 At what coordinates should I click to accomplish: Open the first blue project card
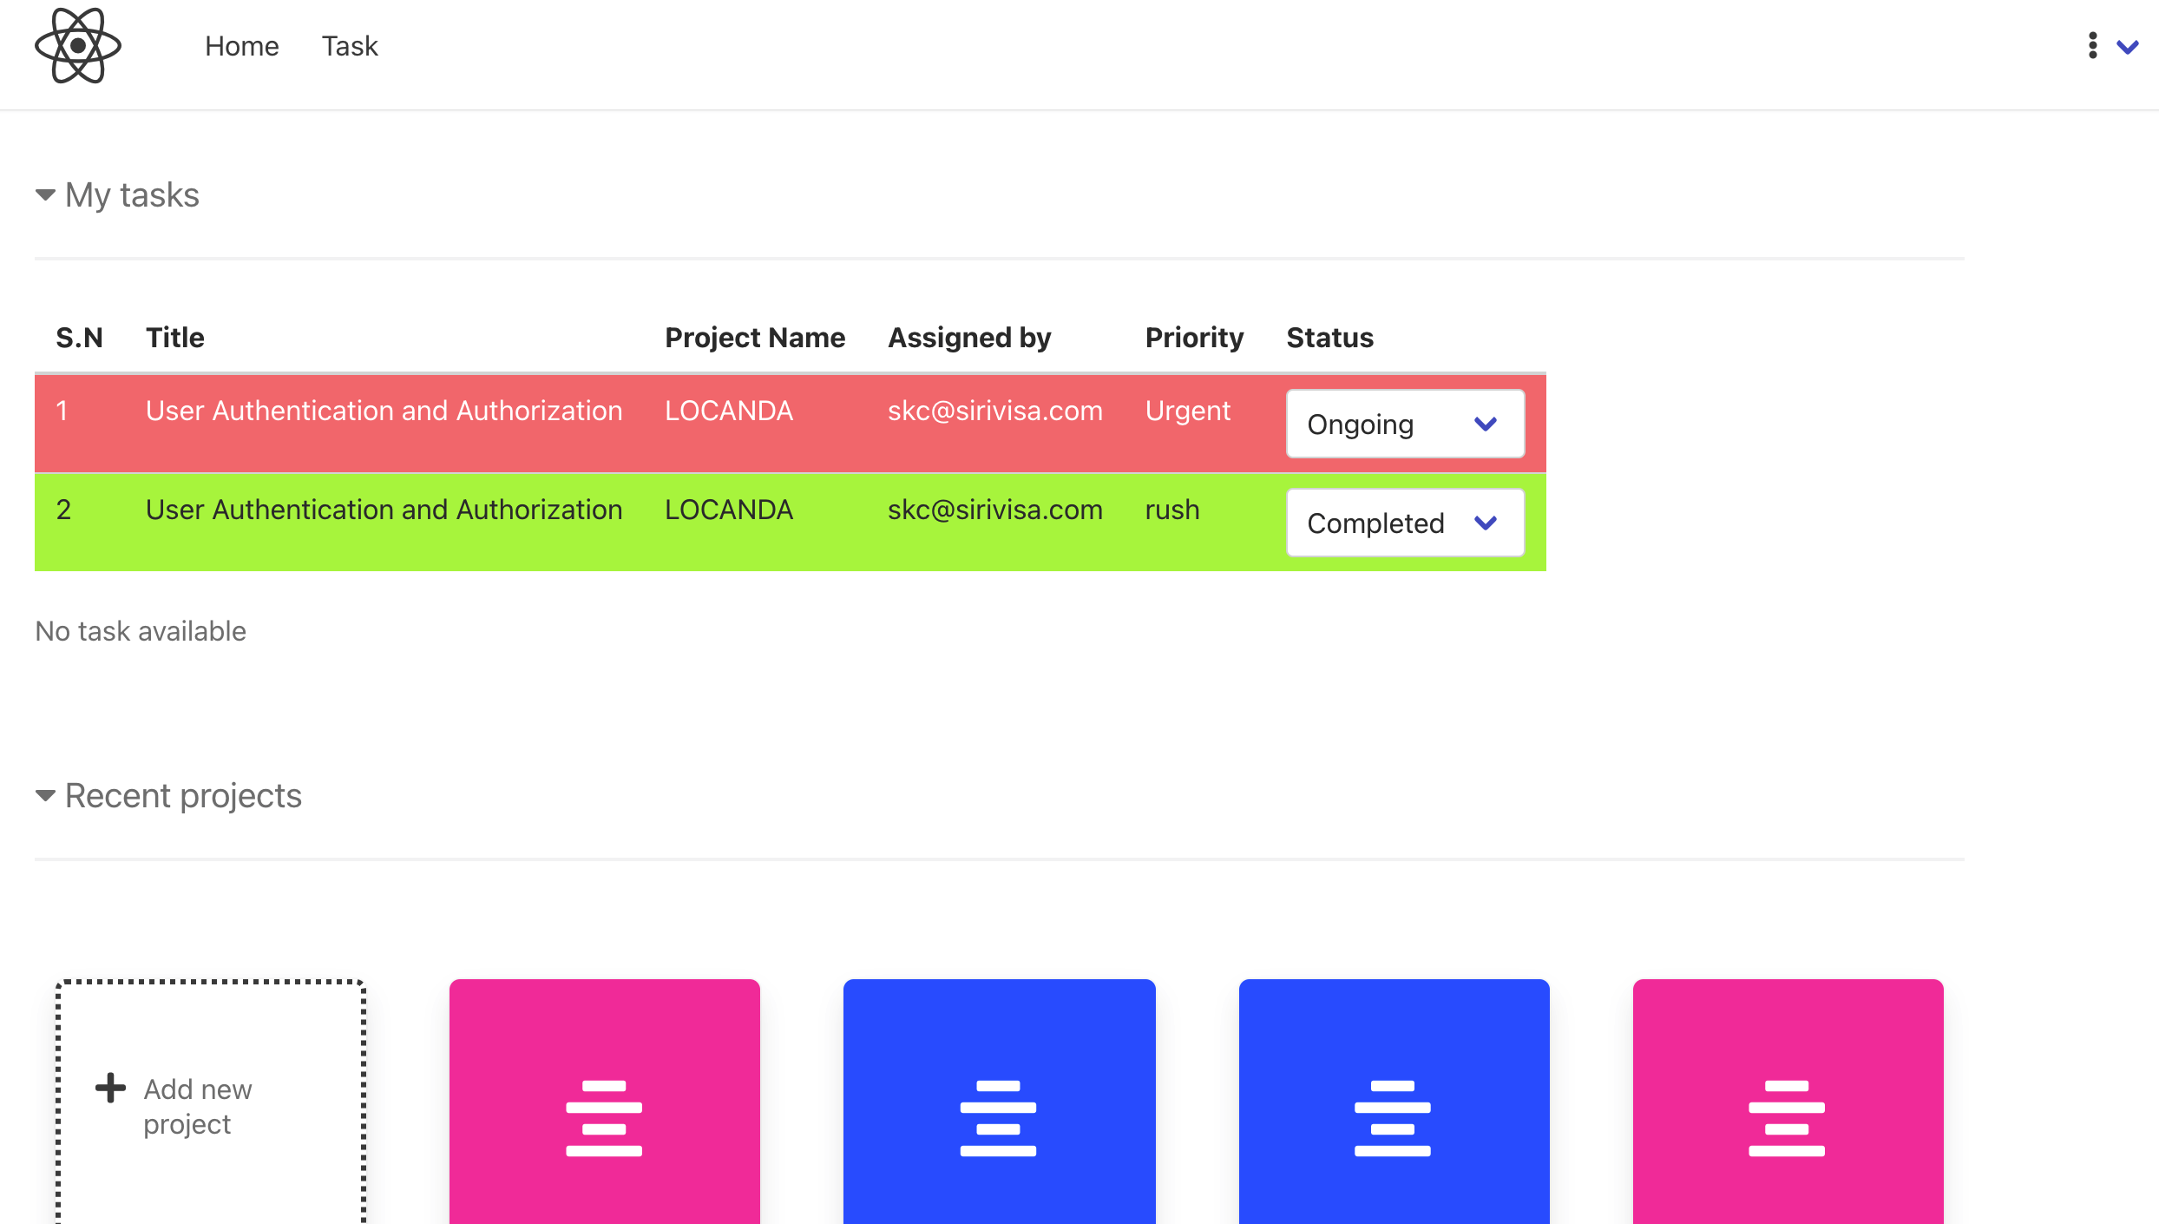(x=999, y=1111)
